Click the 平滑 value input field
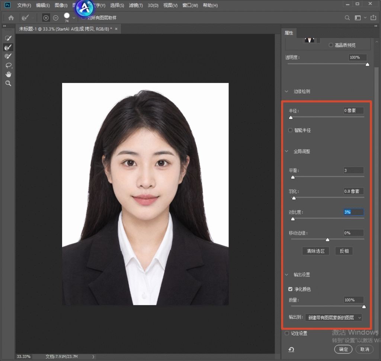The height and width of the screenshot is (361, 381). tap(353, 170)
